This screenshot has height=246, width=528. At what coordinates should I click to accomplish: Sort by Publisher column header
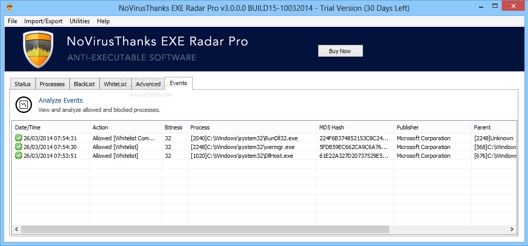point(433,127)
